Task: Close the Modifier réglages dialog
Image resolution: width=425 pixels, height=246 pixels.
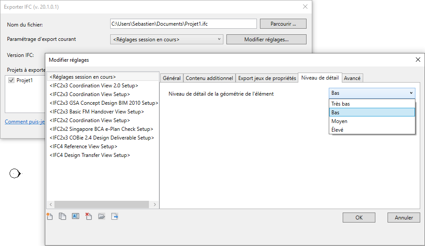Action: (418, 60)
